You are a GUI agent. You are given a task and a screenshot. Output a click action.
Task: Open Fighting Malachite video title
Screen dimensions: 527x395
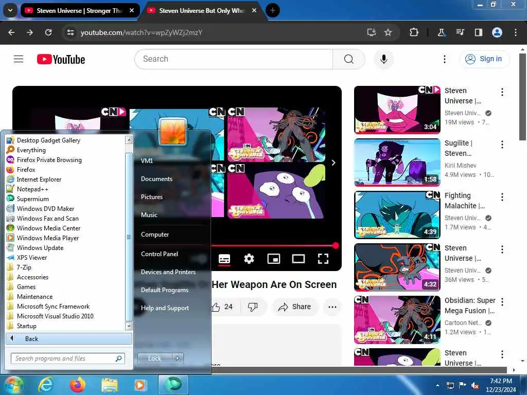tap(465, 201)
